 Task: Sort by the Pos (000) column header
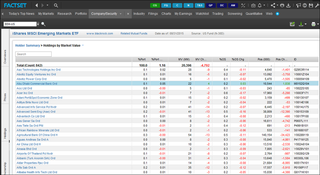[x=264, y=60]
